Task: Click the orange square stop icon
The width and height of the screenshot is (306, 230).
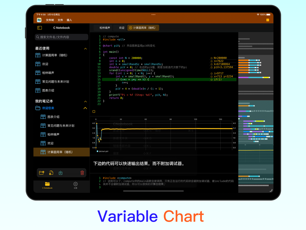Action: click(x=267, y=20)
